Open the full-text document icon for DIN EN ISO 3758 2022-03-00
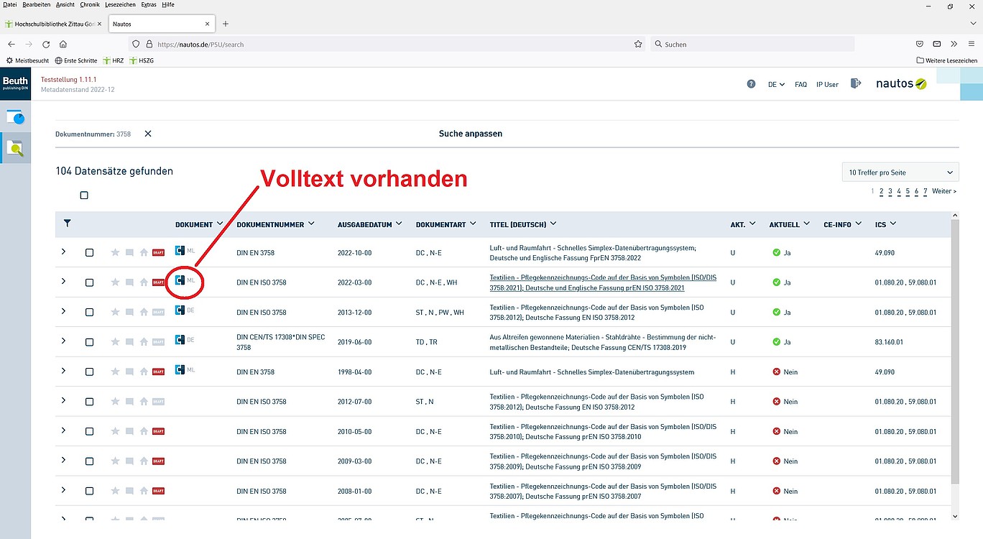 [180, 281]
